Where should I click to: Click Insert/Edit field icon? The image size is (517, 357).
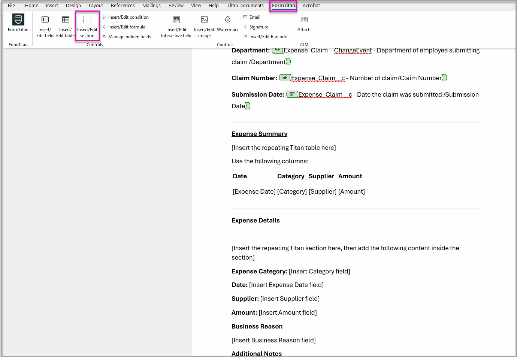coord(45,19)
